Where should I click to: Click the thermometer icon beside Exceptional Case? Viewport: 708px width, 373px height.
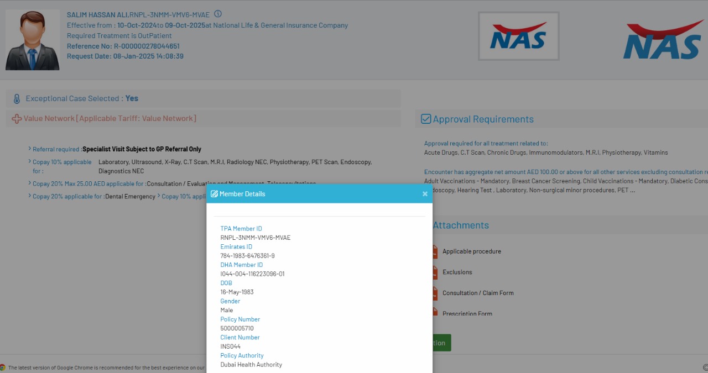click(17, 99)
